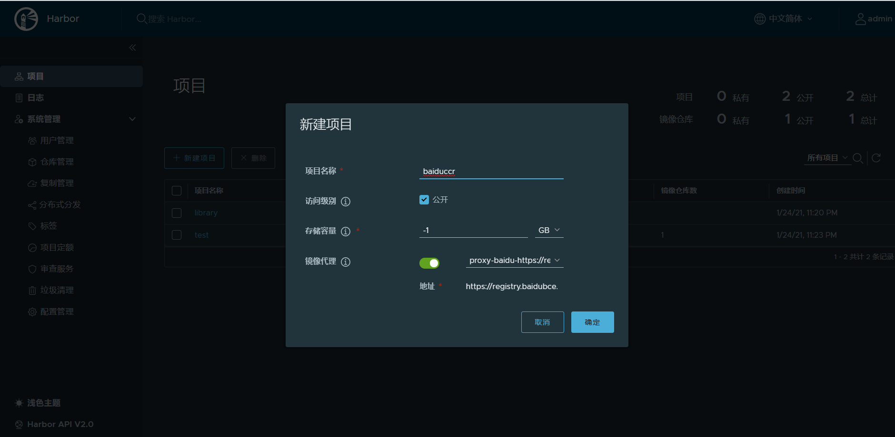This screenshot has height=437, width=895.
Task: Click the 分布式分发 share icon
Action: pos(32,205)
